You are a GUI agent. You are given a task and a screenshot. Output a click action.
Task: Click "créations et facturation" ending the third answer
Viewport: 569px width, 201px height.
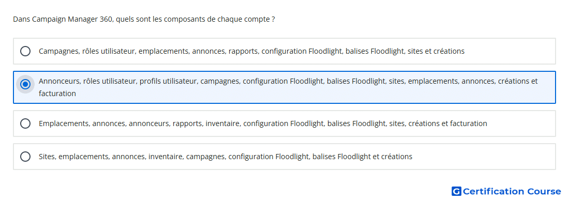(448, 123)
